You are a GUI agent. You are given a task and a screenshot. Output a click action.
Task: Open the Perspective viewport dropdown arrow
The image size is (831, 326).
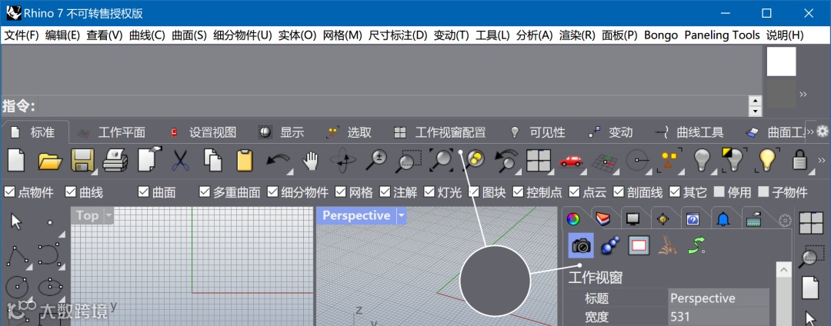pos(401,215)
